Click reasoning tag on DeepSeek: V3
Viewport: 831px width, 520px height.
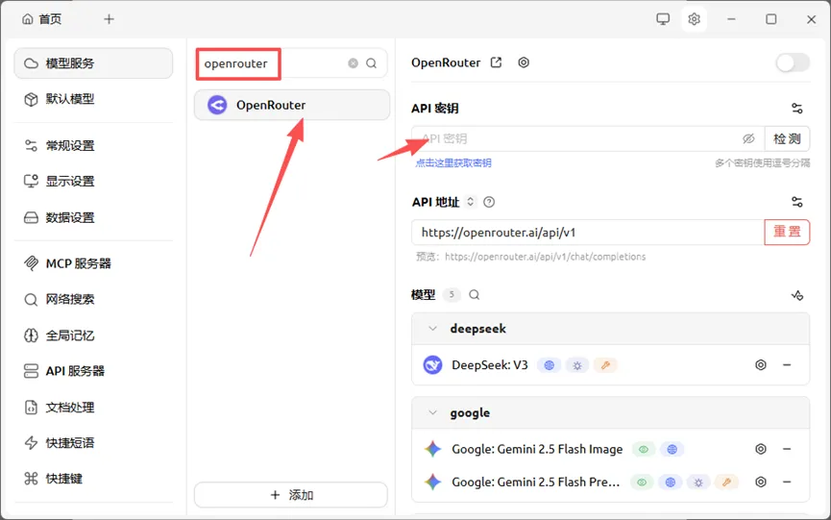[x=577, y=365]
